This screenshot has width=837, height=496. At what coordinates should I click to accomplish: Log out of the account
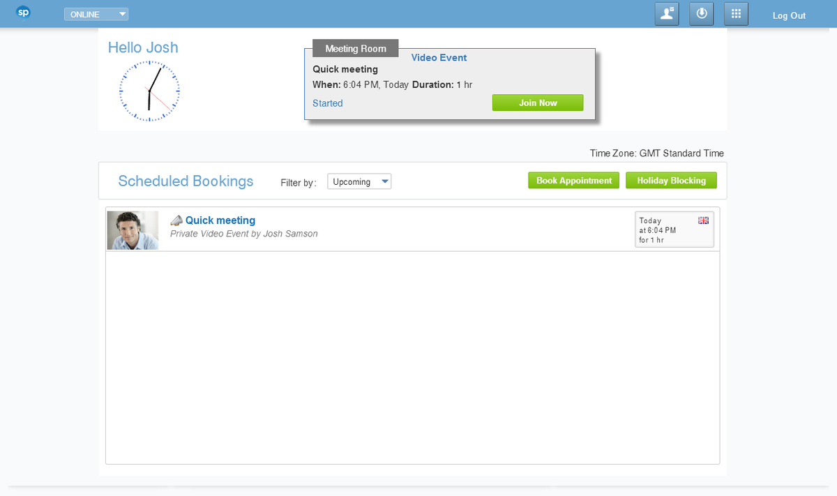click(x=789, y=15)
